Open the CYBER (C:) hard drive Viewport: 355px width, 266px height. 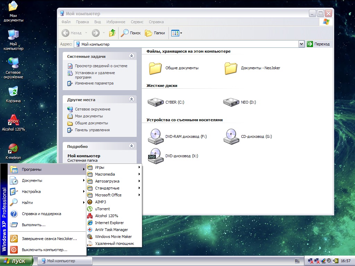155,102
